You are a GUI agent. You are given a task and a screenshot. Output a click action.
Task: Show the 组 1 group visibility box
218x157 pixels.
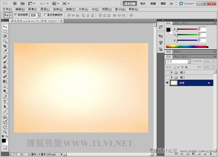pos(167,77)
